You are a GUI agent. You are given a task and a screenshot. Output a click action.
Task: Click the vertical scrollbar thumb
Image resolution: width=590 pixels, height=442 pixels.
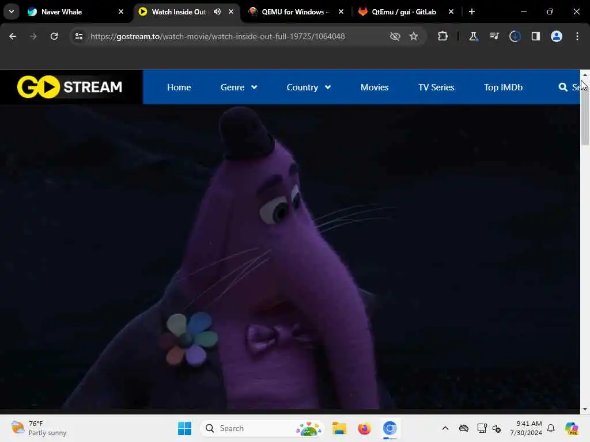[585, 113]
